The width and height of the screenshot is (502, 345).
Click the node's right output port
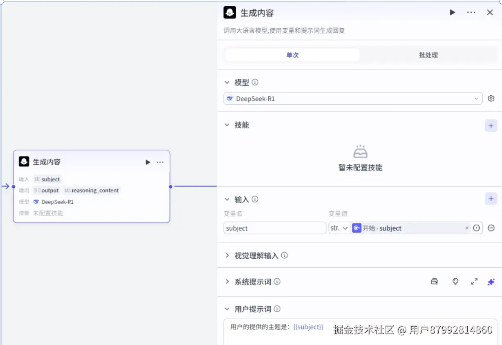[170, 186]
